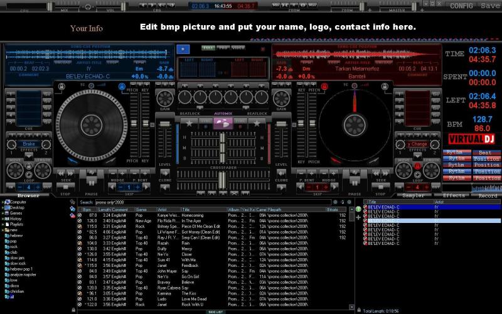Click the left deck loop OUT button
502x314 pixels.
(47, 187)
